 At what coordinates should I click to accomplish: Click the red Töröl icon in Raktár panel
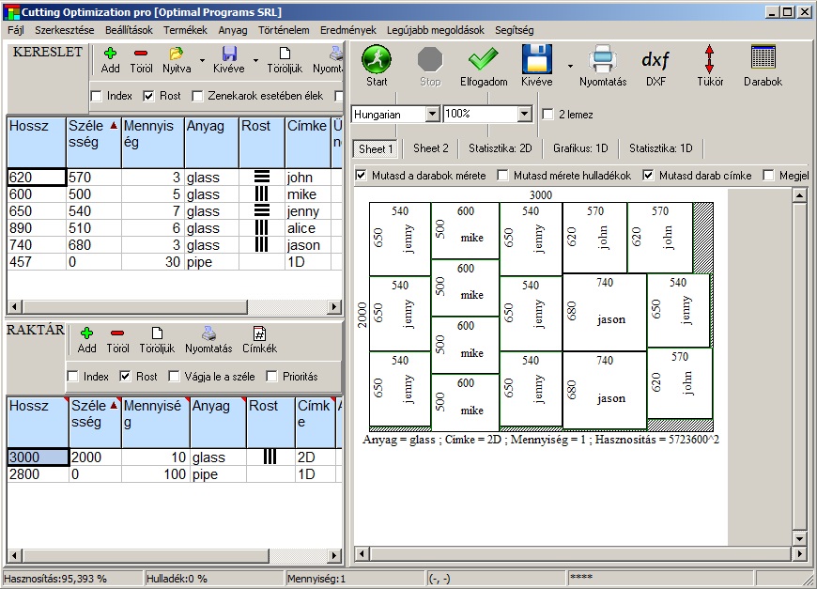coord(117,333)
